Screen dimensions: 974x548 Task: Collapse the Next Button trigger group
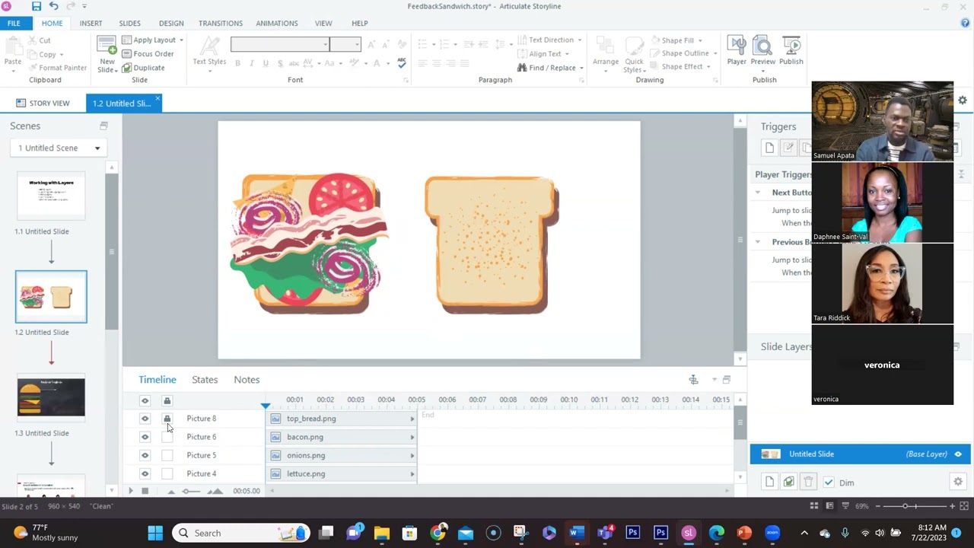click(x=757, y=193)
